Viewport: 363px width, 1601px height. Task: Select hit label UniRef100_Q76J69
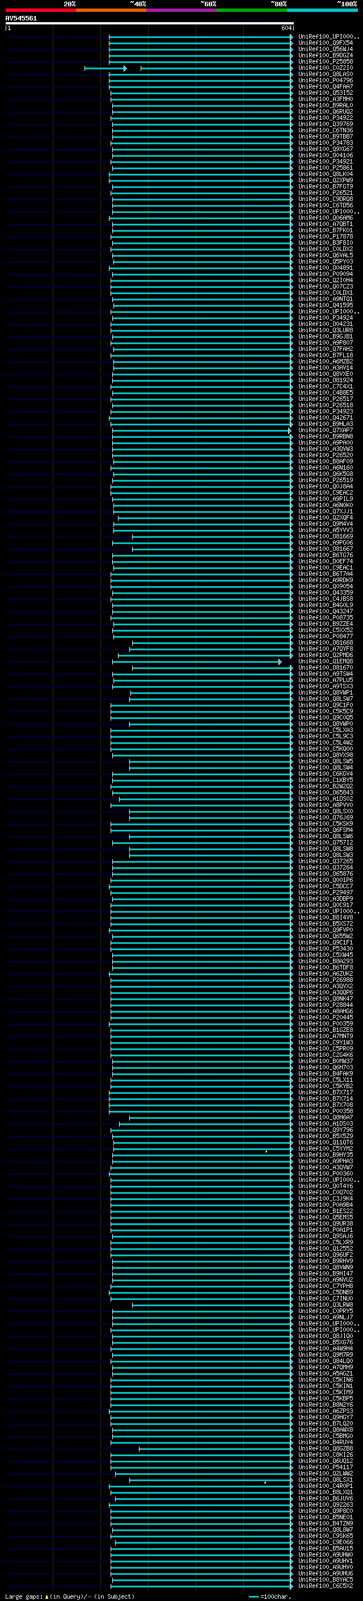325,817
